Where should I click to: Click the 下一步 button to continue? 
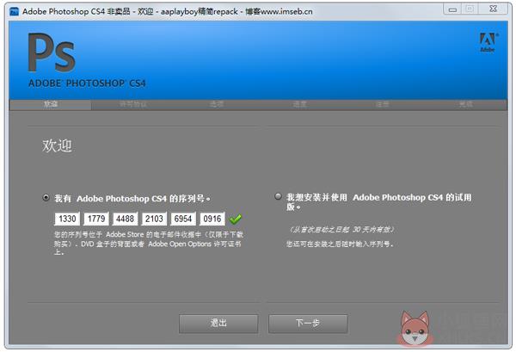308,324
